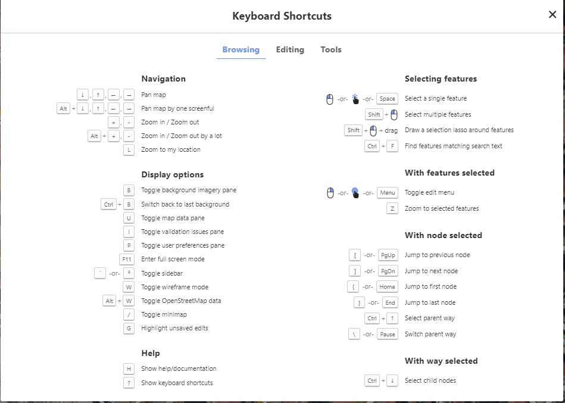Click the 'With features selected' heading
565x403 pixels.
click(449, 173)
